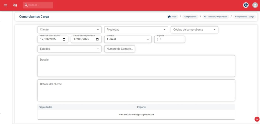Image resolution: width=260 pixels, height=124 pixels.
Task: Click the search magnifier icon
Action: tap(26, 5)
